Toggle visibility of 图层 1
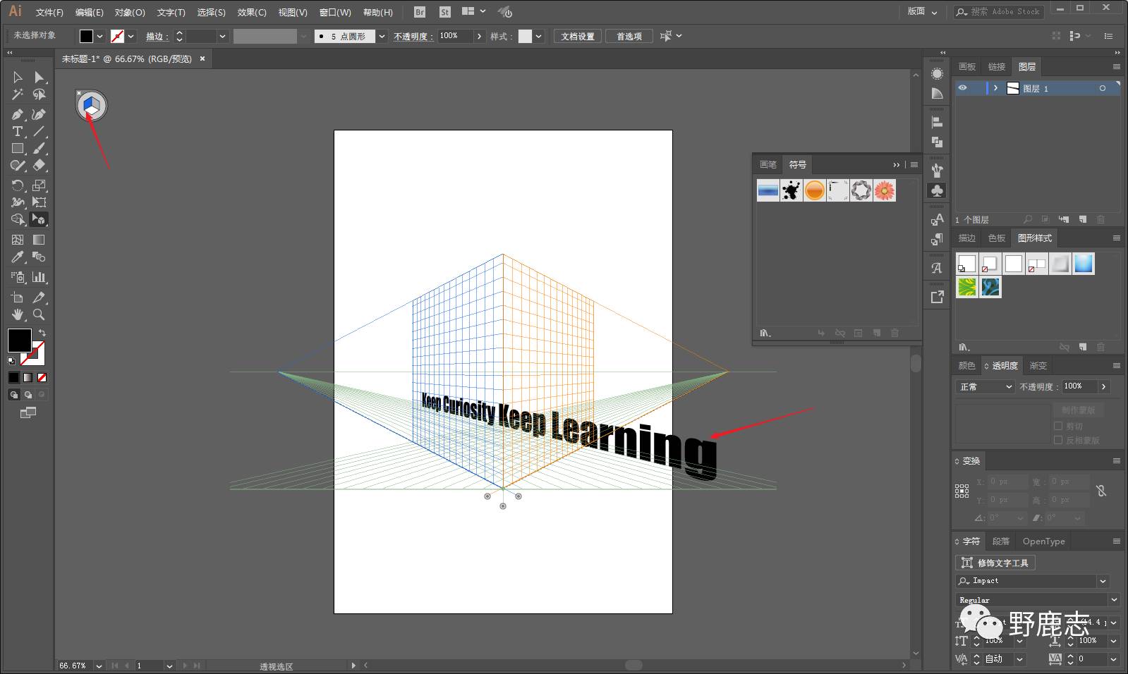1128x674 pixels. point(962,88)
